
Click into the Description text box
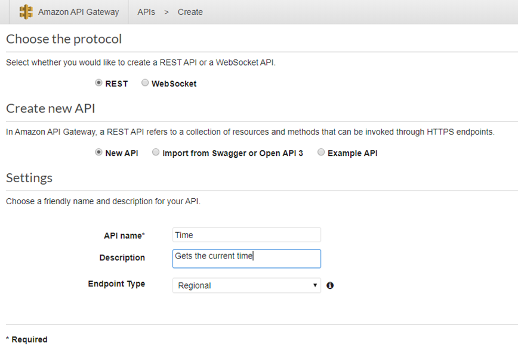pos(246,259)
